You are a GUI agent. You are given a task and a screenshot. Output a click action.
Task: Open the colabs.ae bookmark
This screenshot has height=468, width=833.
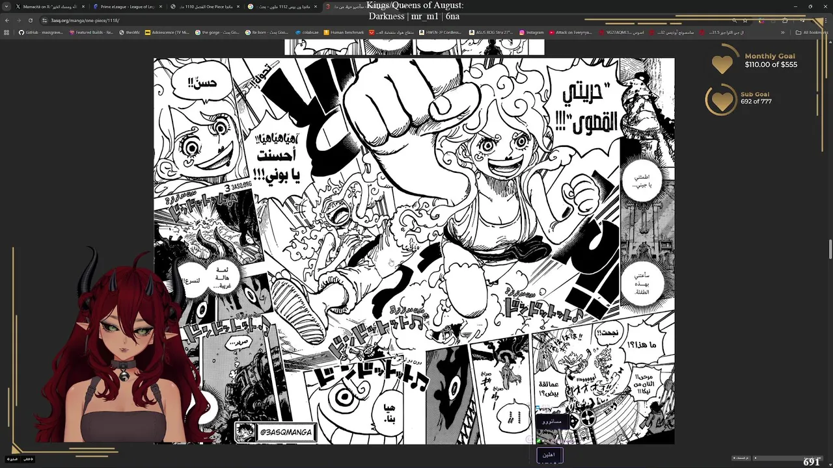307,32
